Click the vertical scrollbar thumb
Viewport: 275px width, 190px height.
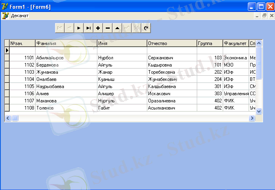pyautogui.click(x=259, y=63)
